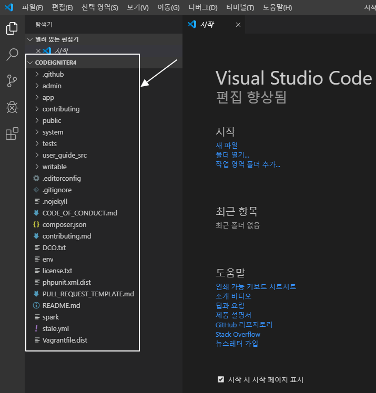Expand the writable folder
Viewport: 376px width, 393px height.
[x=37, y=167]
